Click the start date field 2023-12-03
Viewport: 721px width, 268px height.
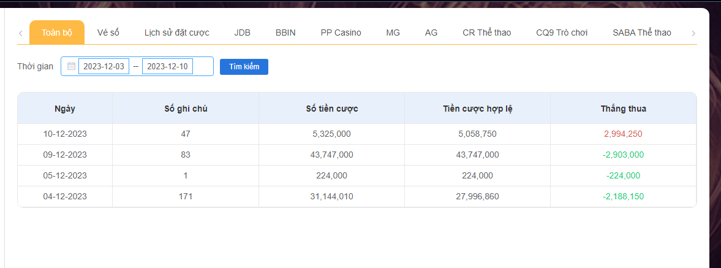coord(104,66)
